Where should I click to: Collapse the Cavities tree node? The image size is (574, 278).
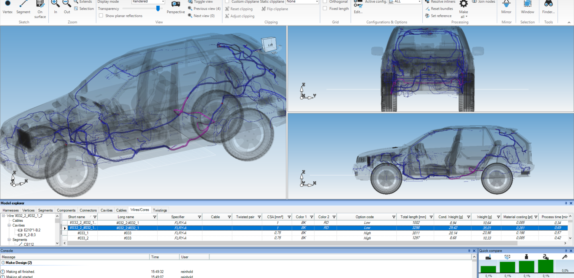tap(9, 225)
